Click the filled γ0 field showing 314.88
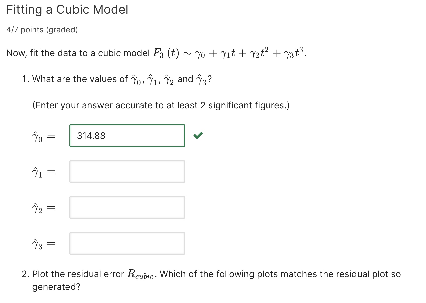The width and height of the screenshot is (426, 303). (127, 135)
